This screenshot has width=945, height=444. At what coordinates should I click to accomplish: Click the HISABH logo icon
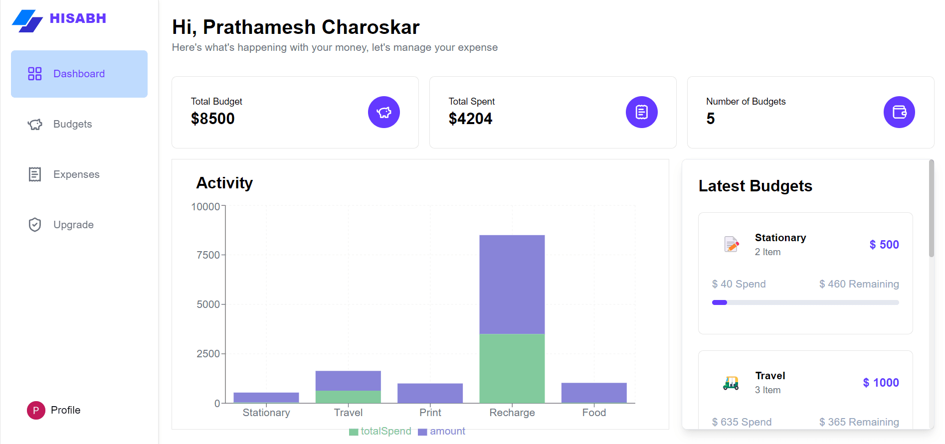pos(27,20)
